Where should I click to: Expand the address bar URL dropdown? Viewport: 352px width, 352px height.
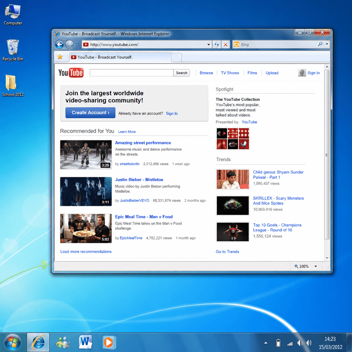click(x=209, y=44)
